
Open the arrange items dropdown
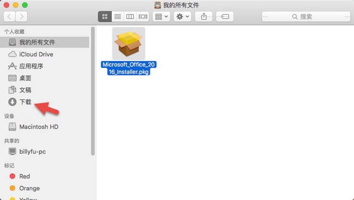click(x=161, y=16)
